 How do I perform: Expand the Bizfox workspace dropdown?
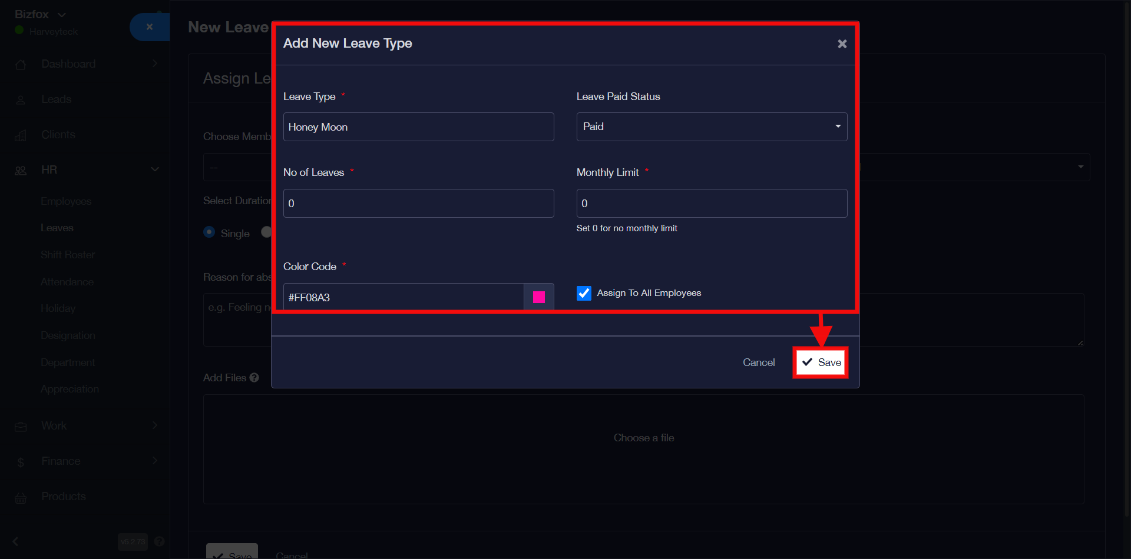pyautogui.click(x=62, y=15)
